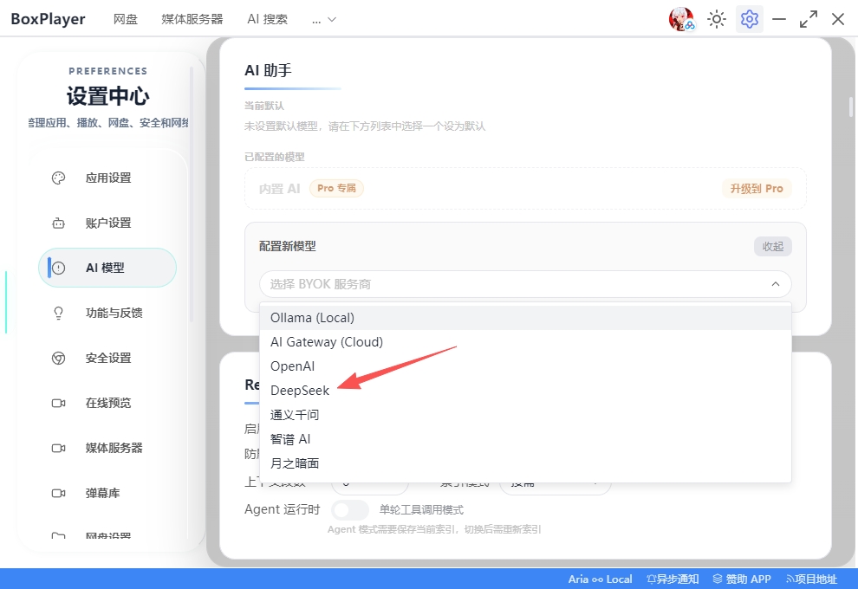Choose 月之暗面 provider option

point(525,463)
